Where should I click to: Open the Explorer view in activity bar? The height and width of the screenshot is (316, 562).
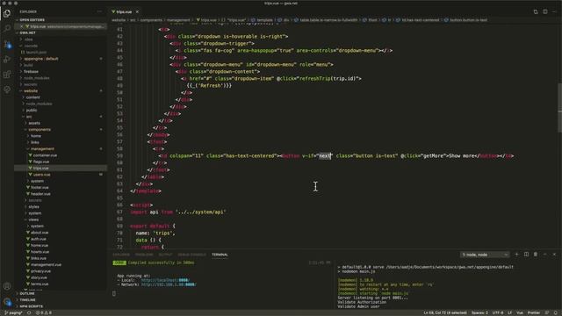click(7, 14)
